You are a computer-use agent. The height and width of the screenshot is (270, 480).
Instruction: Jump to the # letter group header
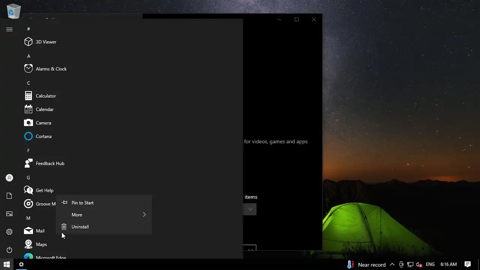click(28, 29)
